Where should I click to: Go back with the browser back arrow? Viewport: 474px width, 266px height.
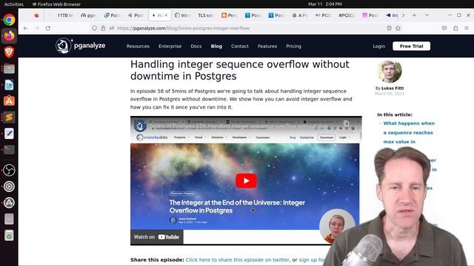pos(26,28)
